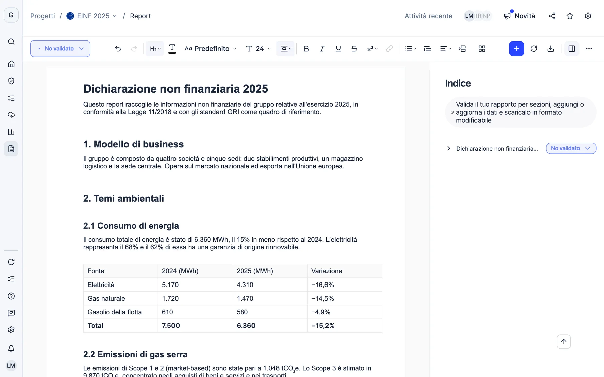This screenshot has width=604, height=377.
Task: Click the scroll to top arrow button
Action: pos(564,342)
